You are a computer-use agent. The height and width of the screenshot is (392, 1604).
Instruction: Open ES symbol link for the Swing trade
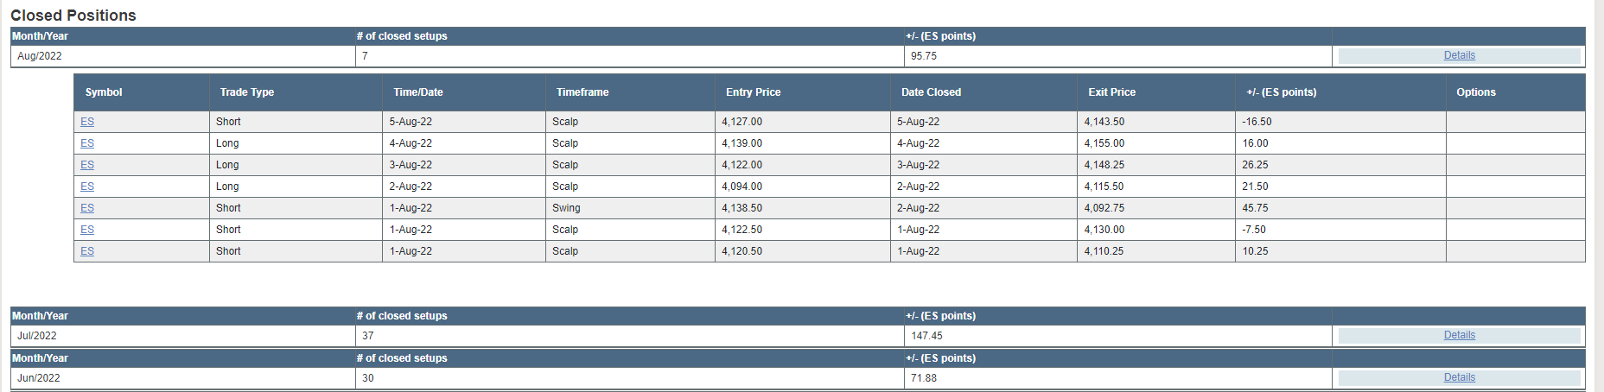pos(87,208)
